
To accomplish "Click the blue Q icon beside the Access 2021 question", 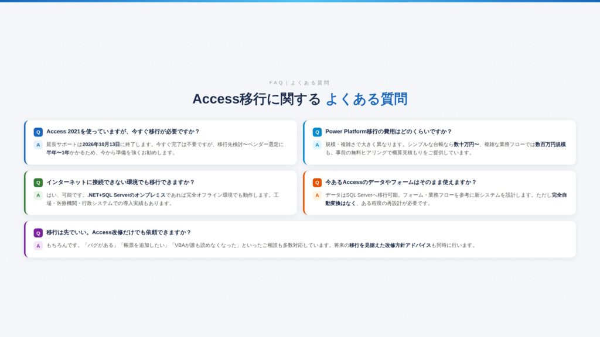I will pyautogui.click(x=37, y=131).
